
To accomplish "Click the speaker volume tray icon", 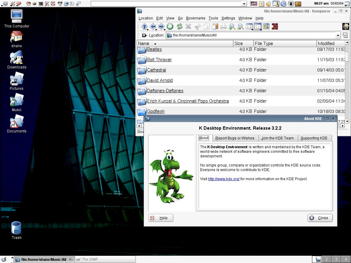I will coord(283,4).
